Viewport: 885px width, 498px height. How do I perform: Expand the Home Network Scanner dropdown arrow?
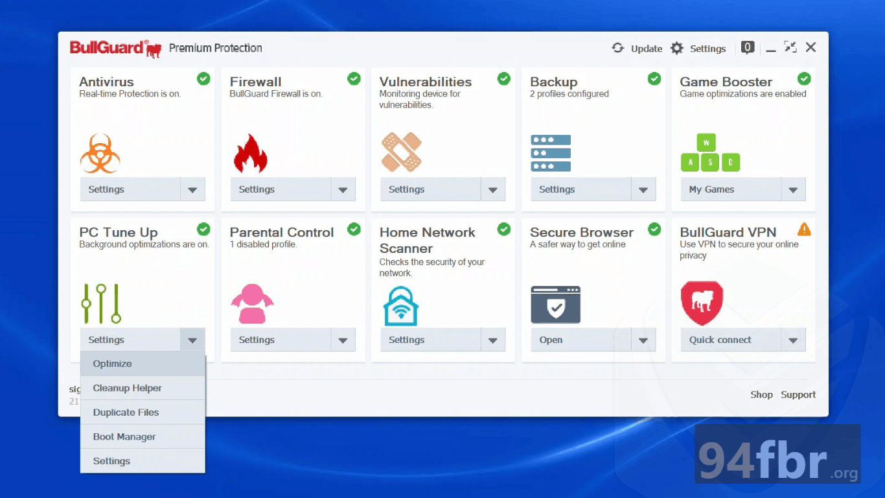click(x=493, y=340)
